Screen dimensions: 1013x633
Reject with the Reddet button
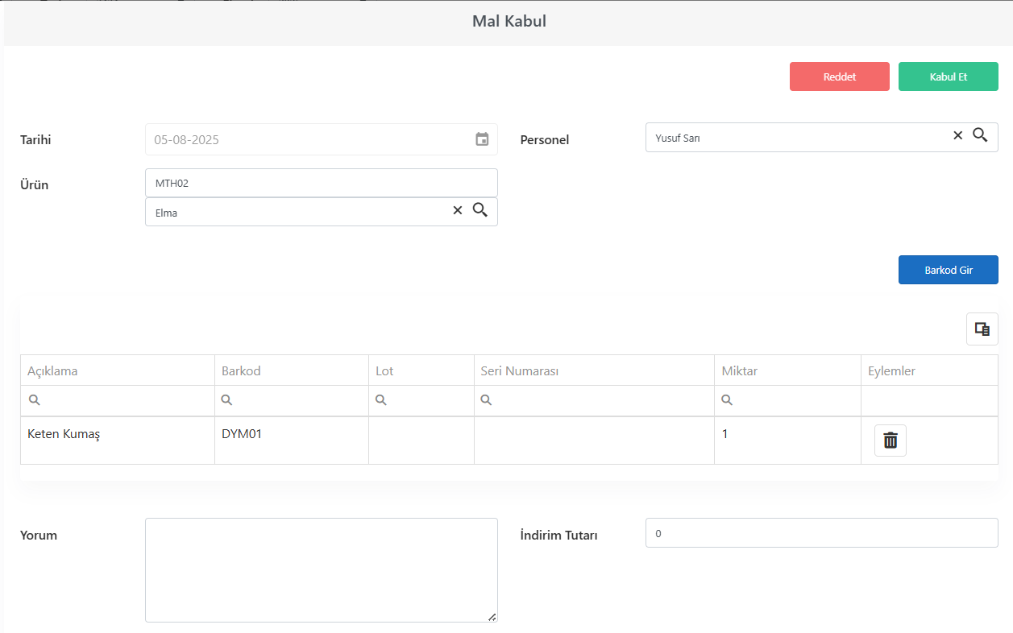pos(840,77)
